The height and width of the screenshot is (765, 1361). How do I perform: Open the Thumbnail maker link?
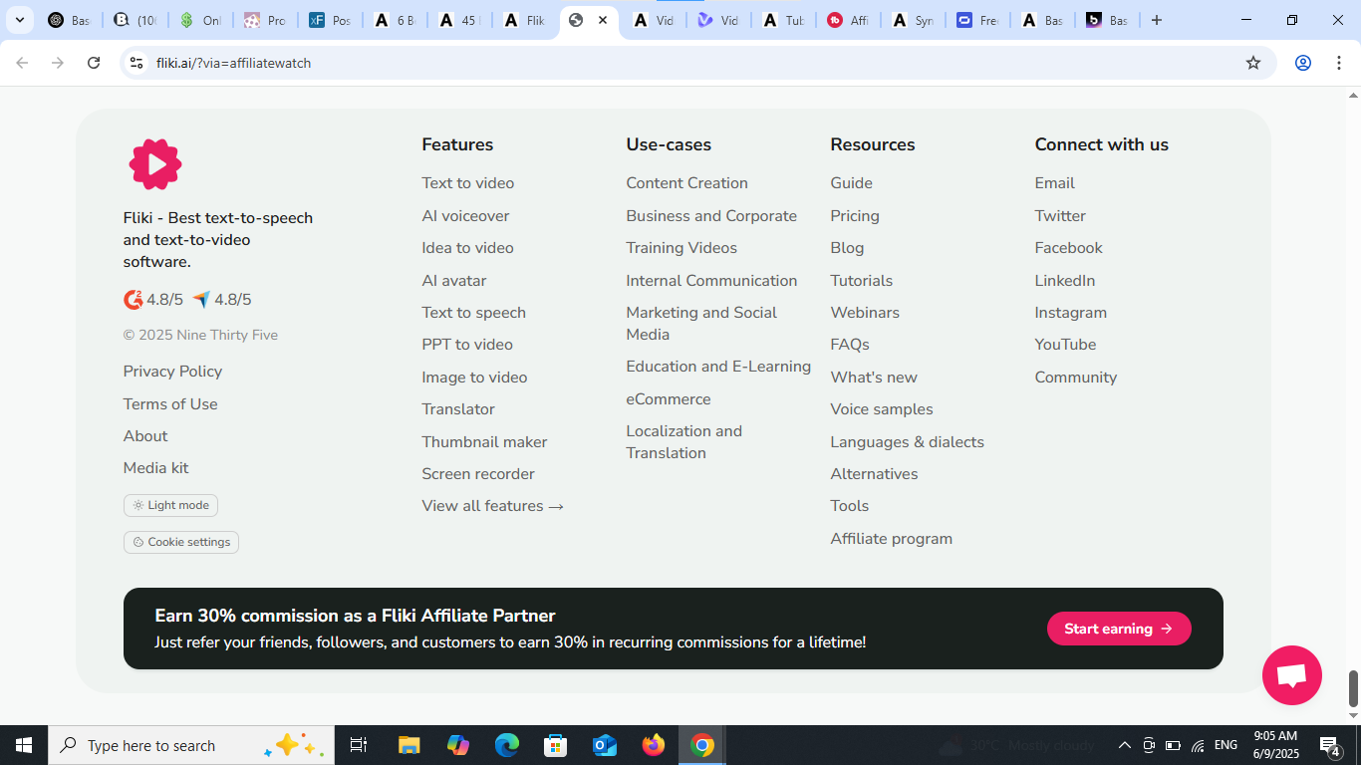click(484, 442)
